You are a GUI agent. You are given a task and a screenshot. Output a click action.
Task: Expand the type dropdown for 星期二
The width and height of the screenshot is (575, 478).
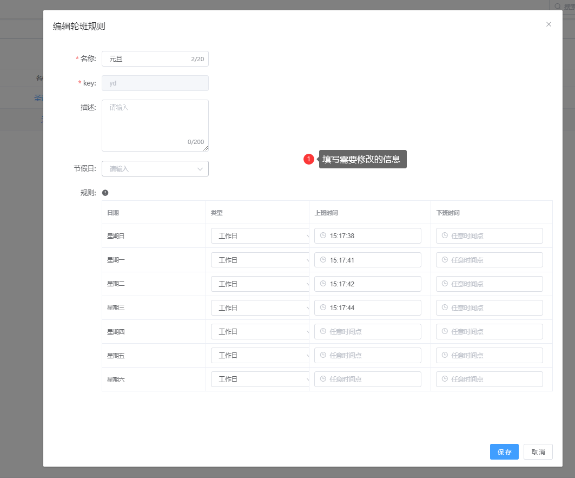[260, 284]
